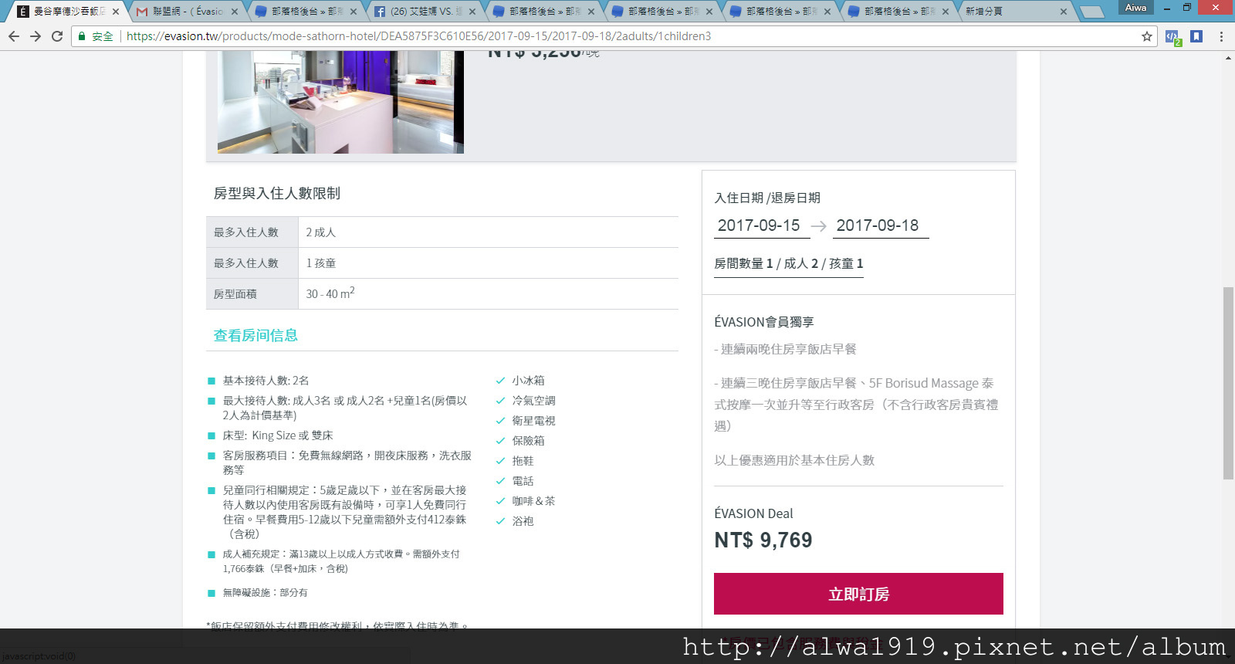This screenshot has width=1235, height=664.
Task: Select the 衛星電視 amenity
Action: 533,421
